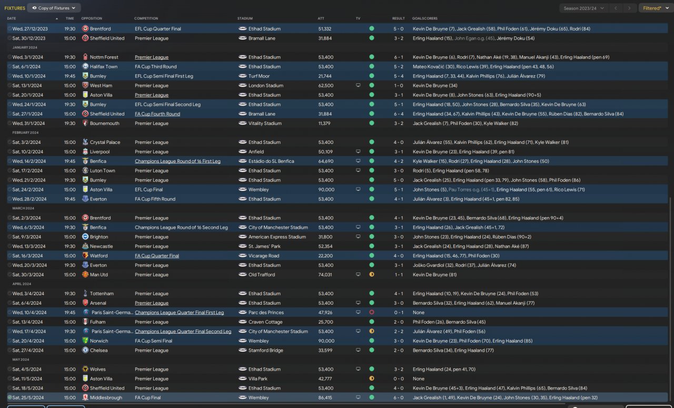The image size is (674, 408).
Task: Click the Norwich club badge
Action: pos(85,341)
